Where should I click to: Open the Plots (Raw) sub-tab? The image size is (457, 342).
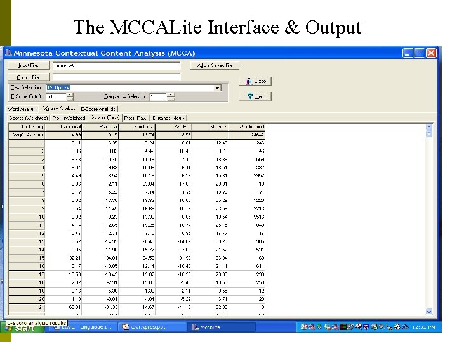(136, 118)
